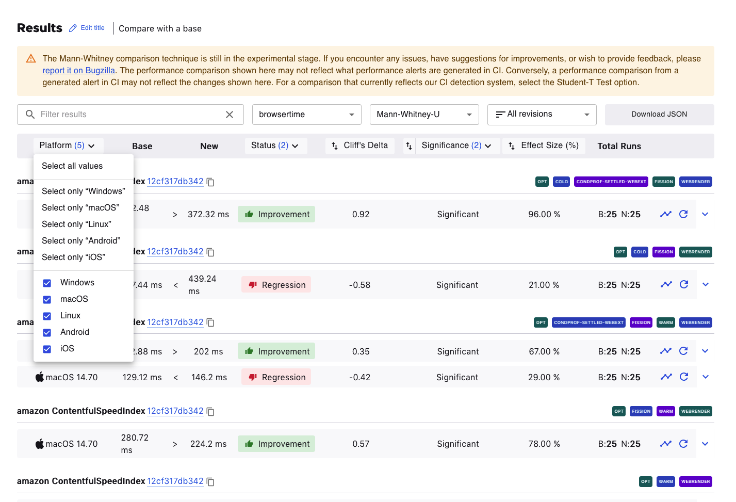
Task: Choose Select only "macOS" menu option
Action: click(80, 207)
